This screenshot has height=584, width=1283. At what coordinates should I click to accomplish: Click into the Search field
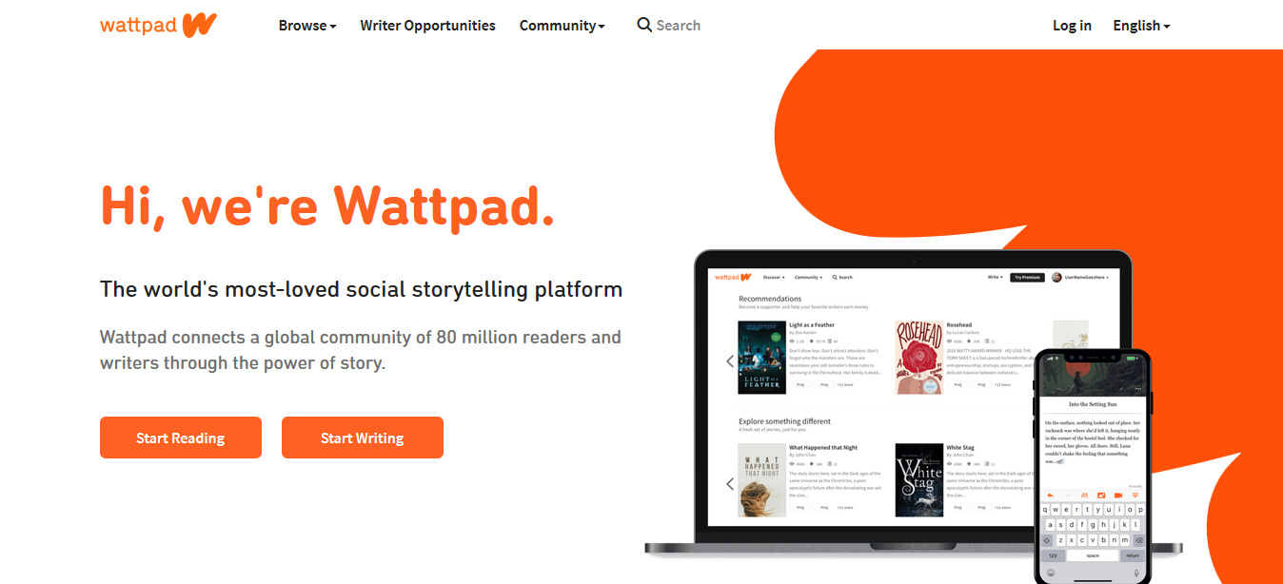click(x=678, y=26)
